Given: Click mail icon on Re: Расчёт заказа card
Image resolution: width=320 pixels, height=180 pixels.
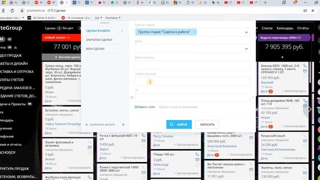Looking at the screenshot, I should (x=251, y=169).
